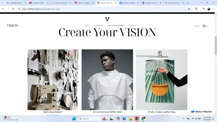Image resolution: width=217 pixels, height=122 pixels.
Task: Open the Windows Start menu
Action: point(74,119)
